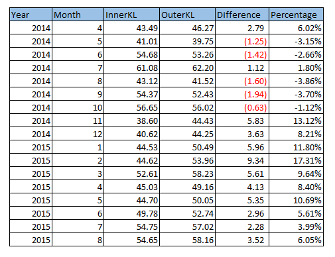
Task: Select the Difference column header cell
Action: pos(242,15)
